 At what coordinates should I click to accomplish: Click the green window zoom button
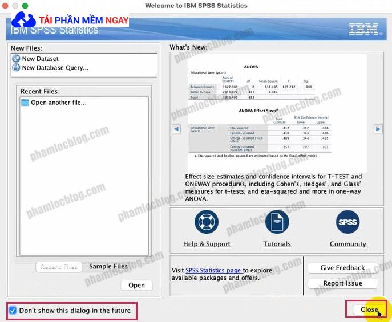pyautogui.click(x=25, y=6)
